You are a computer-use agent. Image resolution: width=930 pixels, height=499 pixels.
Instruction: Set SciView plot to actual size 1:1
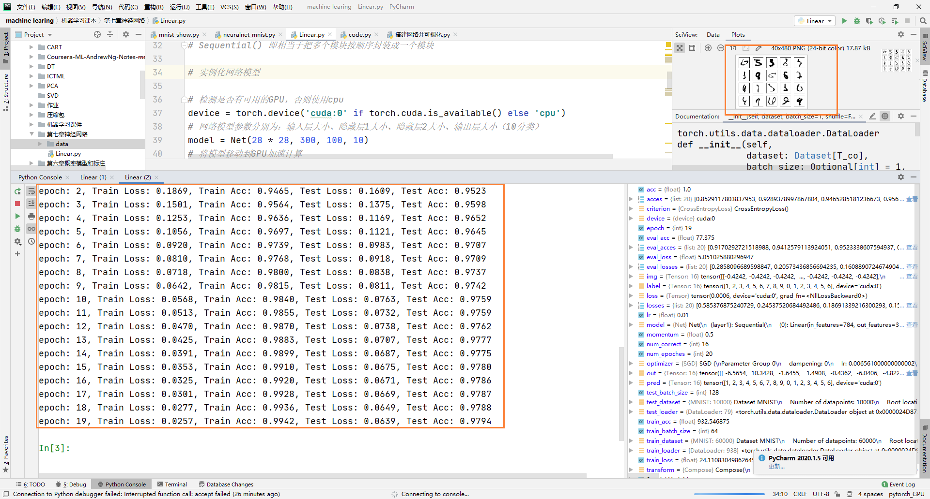pos(733,48)
